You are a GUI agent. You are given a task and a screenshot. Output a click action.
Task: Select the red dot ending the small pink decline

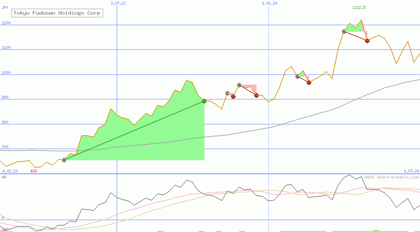point(233,96)
